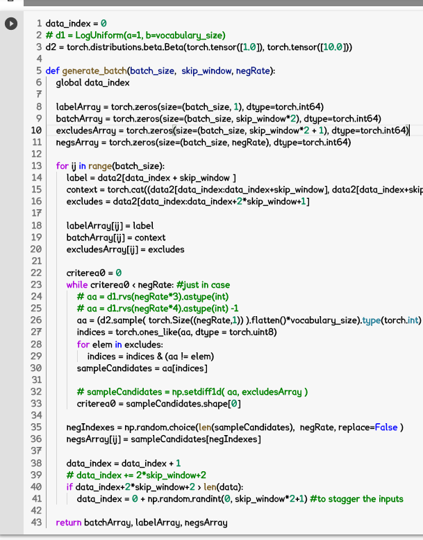Click line number 43 in the gutter
This screenshot has width=423, height=540.
36,523
